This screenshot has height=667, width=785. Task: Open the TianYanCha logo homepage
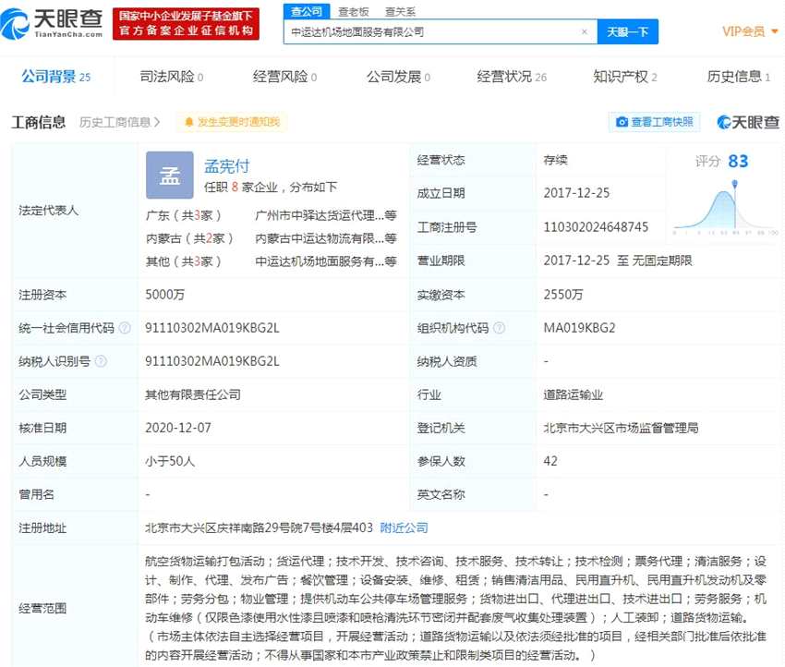coord(52,23)
